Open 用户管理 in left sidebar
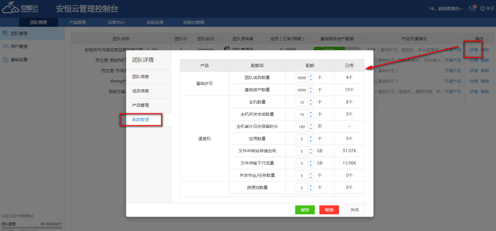 32,46
